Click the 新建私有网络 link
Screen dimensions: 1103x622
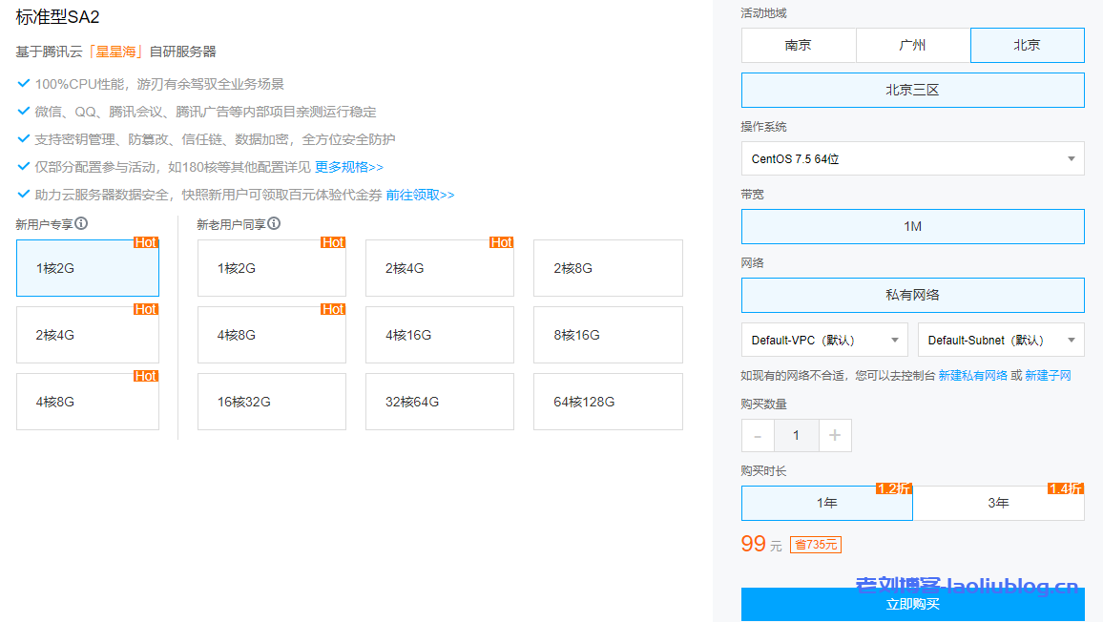coord(973,376)
